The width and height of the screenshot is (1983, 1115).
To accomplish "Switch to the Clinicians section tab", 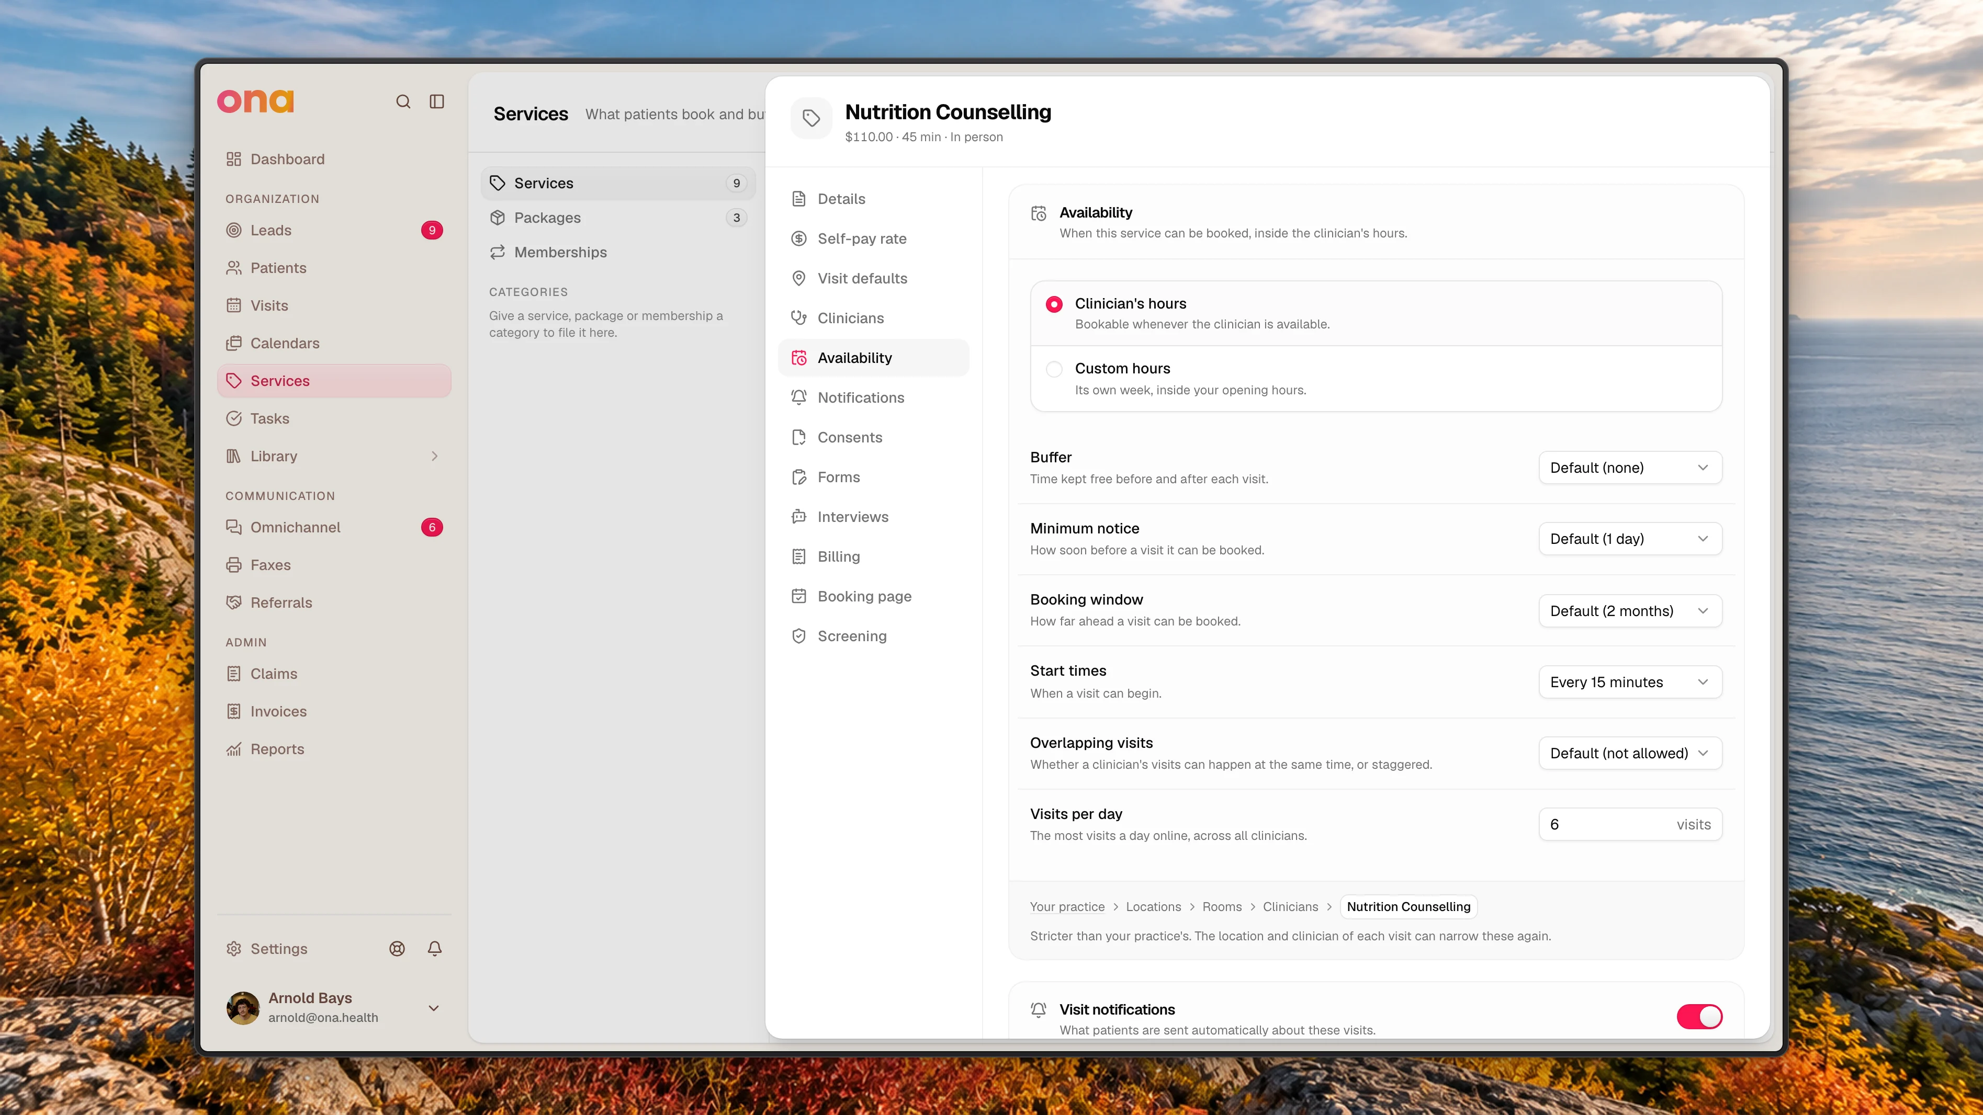I will [874, 318].
